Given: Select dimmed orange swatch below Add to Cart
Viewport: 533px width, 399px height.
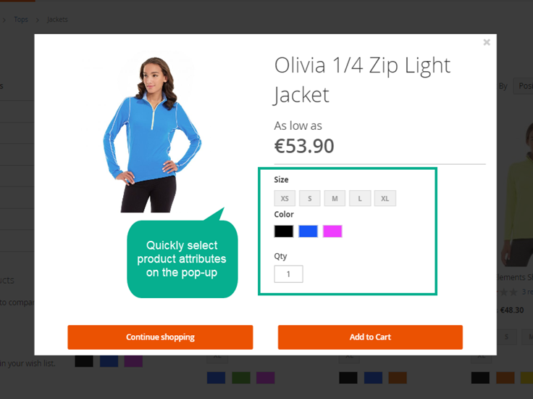Looking at the screenshot, I should 398,378.
